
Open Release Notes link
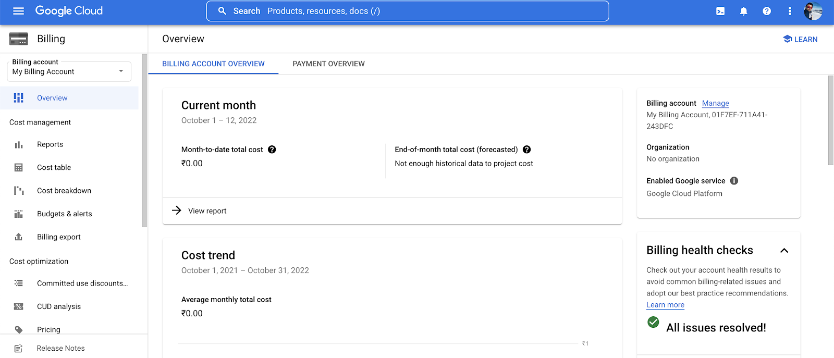click(x=60, y=348)
